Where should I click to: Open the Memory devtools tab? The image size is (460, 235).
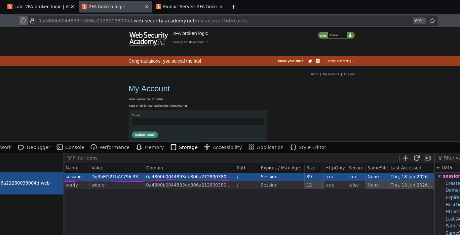tap(150, 147)
